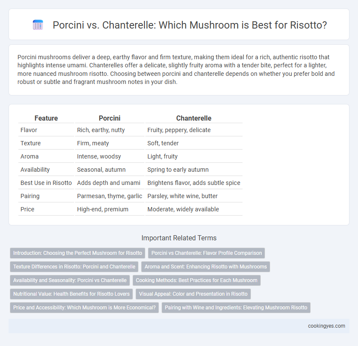Select the 'Best Use in Risotto' row label
The height and width of the screenshot is (346, 358).
[x=46, y=183]
